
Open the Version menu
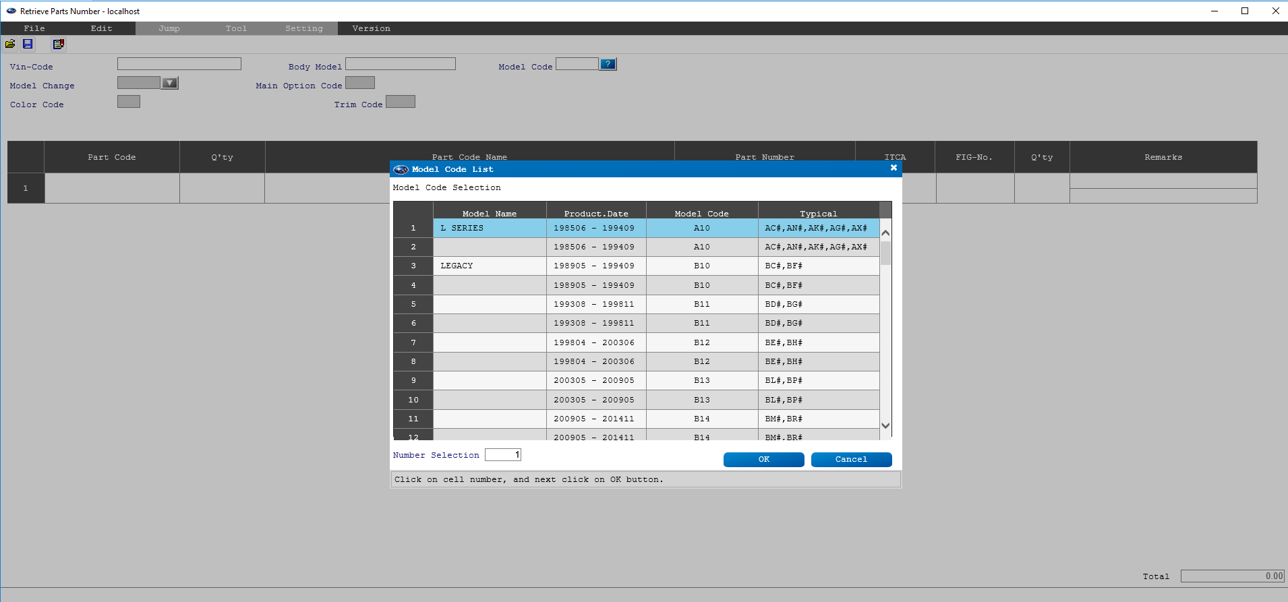(x=372, y=28)
